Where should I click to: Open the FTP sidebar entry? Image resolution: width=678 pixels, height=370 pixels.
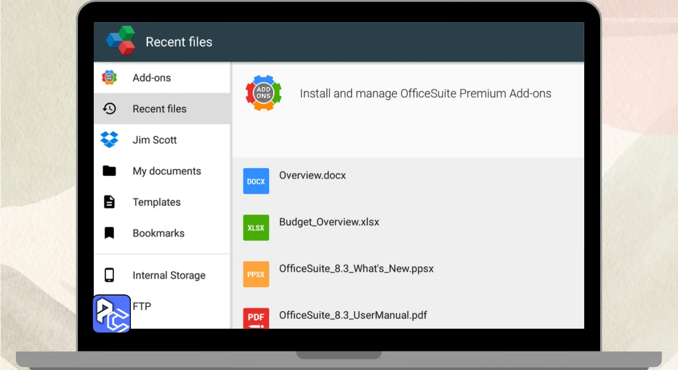[x=162, y=306]
